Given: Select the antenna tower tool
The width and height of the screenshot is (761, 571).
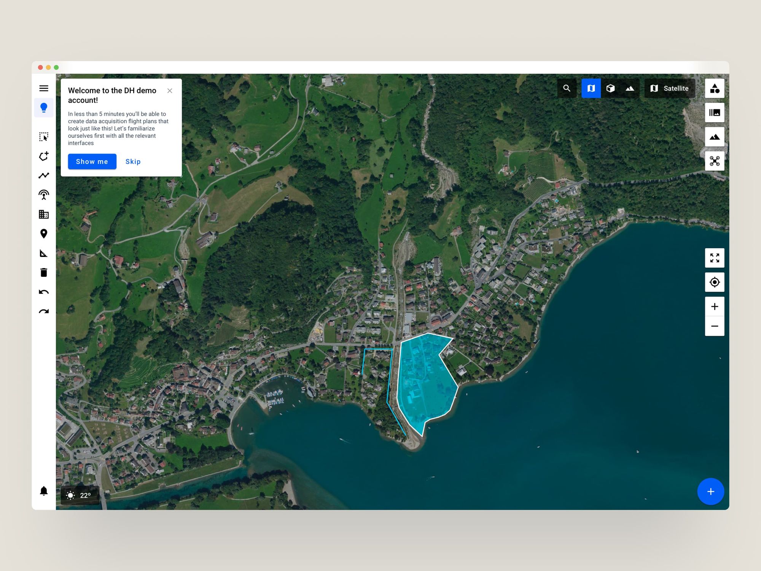Looking at the screenshot, I should [x=44, y=195].
